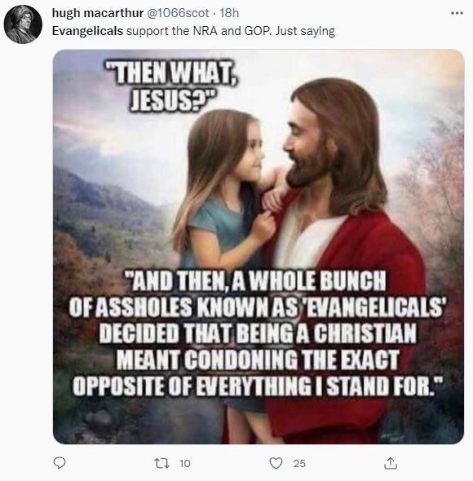Viewport: 473px width, 481px height.
Task: Open the tweet's more options ellipsis
Action: [x=457, y=13]
